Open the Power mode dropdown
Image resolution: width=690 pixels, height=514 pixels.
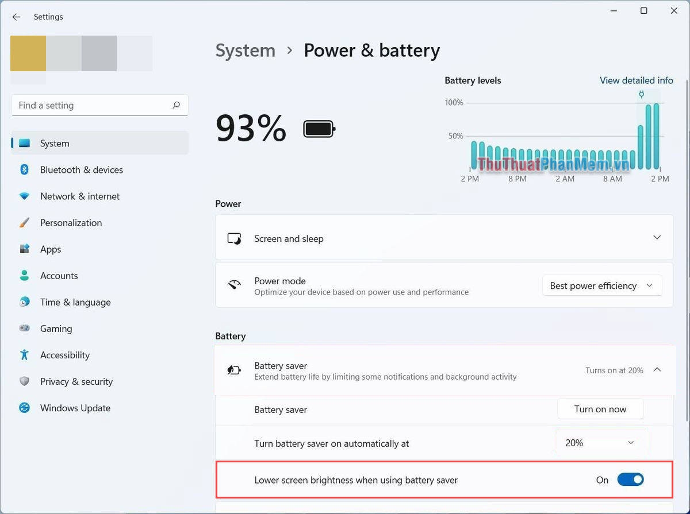pyautogui.click(x=601, y=285)
